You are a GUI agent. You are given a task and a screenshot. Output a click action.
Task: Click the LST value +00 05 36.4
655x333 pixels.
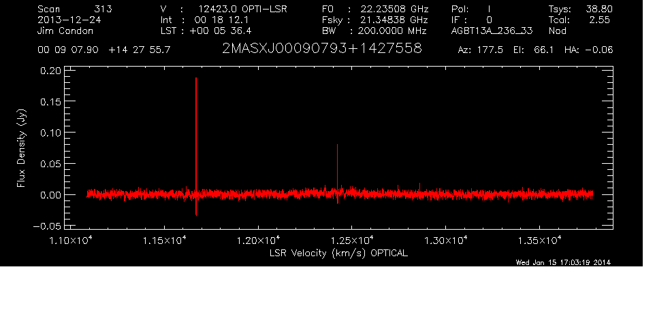coord(221,31)
